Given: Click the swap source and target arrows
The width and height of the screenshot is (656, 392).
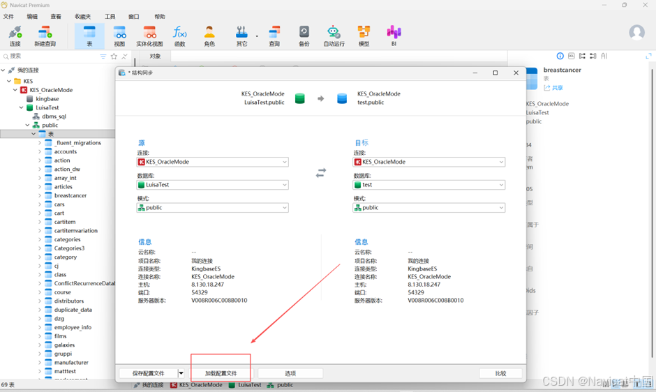Looking at the screenshot, I should click(x=321, y=173).
